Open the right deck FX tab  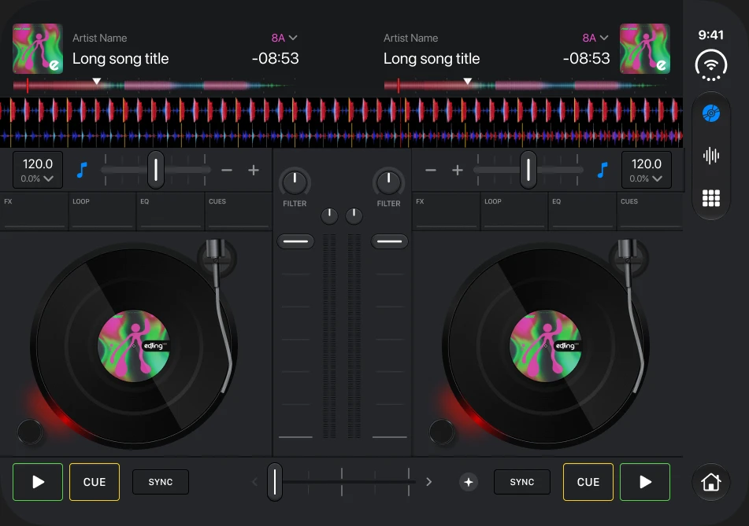click(x=446, y=212)
